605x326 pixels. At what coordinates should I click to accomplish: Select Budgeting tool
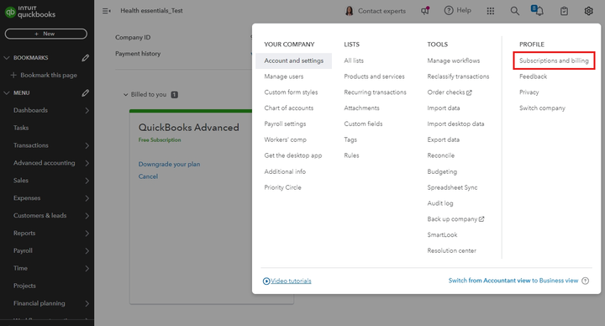click(442, 171)
